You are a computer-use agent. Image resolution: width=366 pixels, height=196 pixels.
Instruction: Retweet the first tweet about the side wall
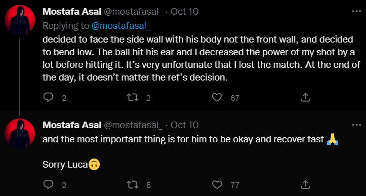point(133,97)
